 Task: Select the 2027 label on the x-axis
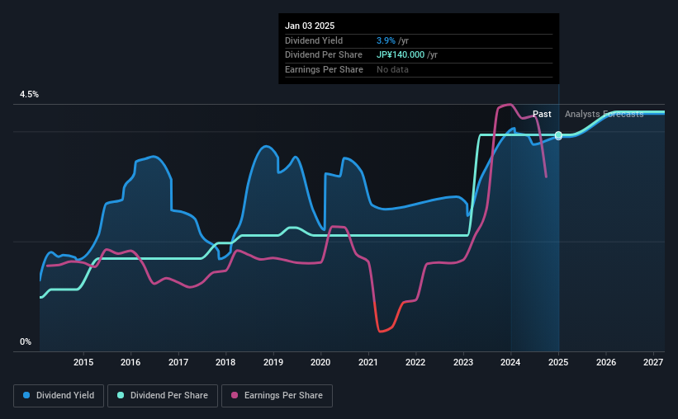tap(653, 362)
